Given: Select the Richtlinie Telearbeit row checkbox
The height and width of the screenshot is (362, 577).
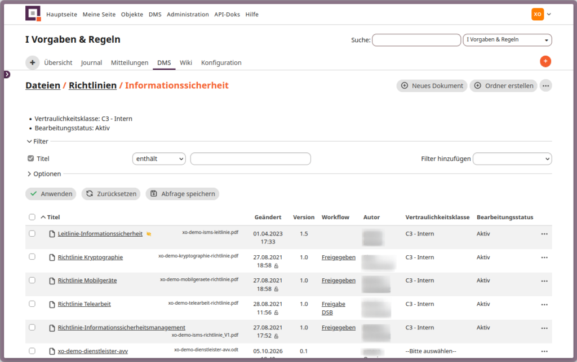Looking at the screenshot, I should click(32, 304).
